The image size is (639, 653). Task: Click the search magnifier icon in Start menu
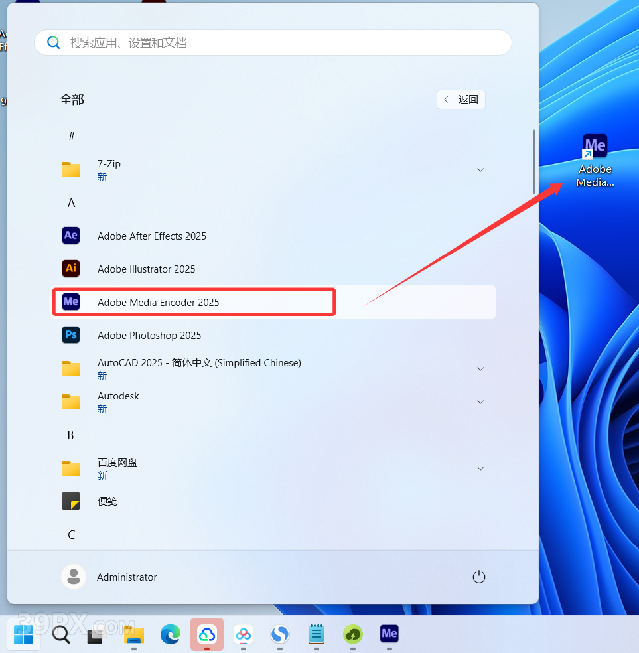click(x=53, y=42)
